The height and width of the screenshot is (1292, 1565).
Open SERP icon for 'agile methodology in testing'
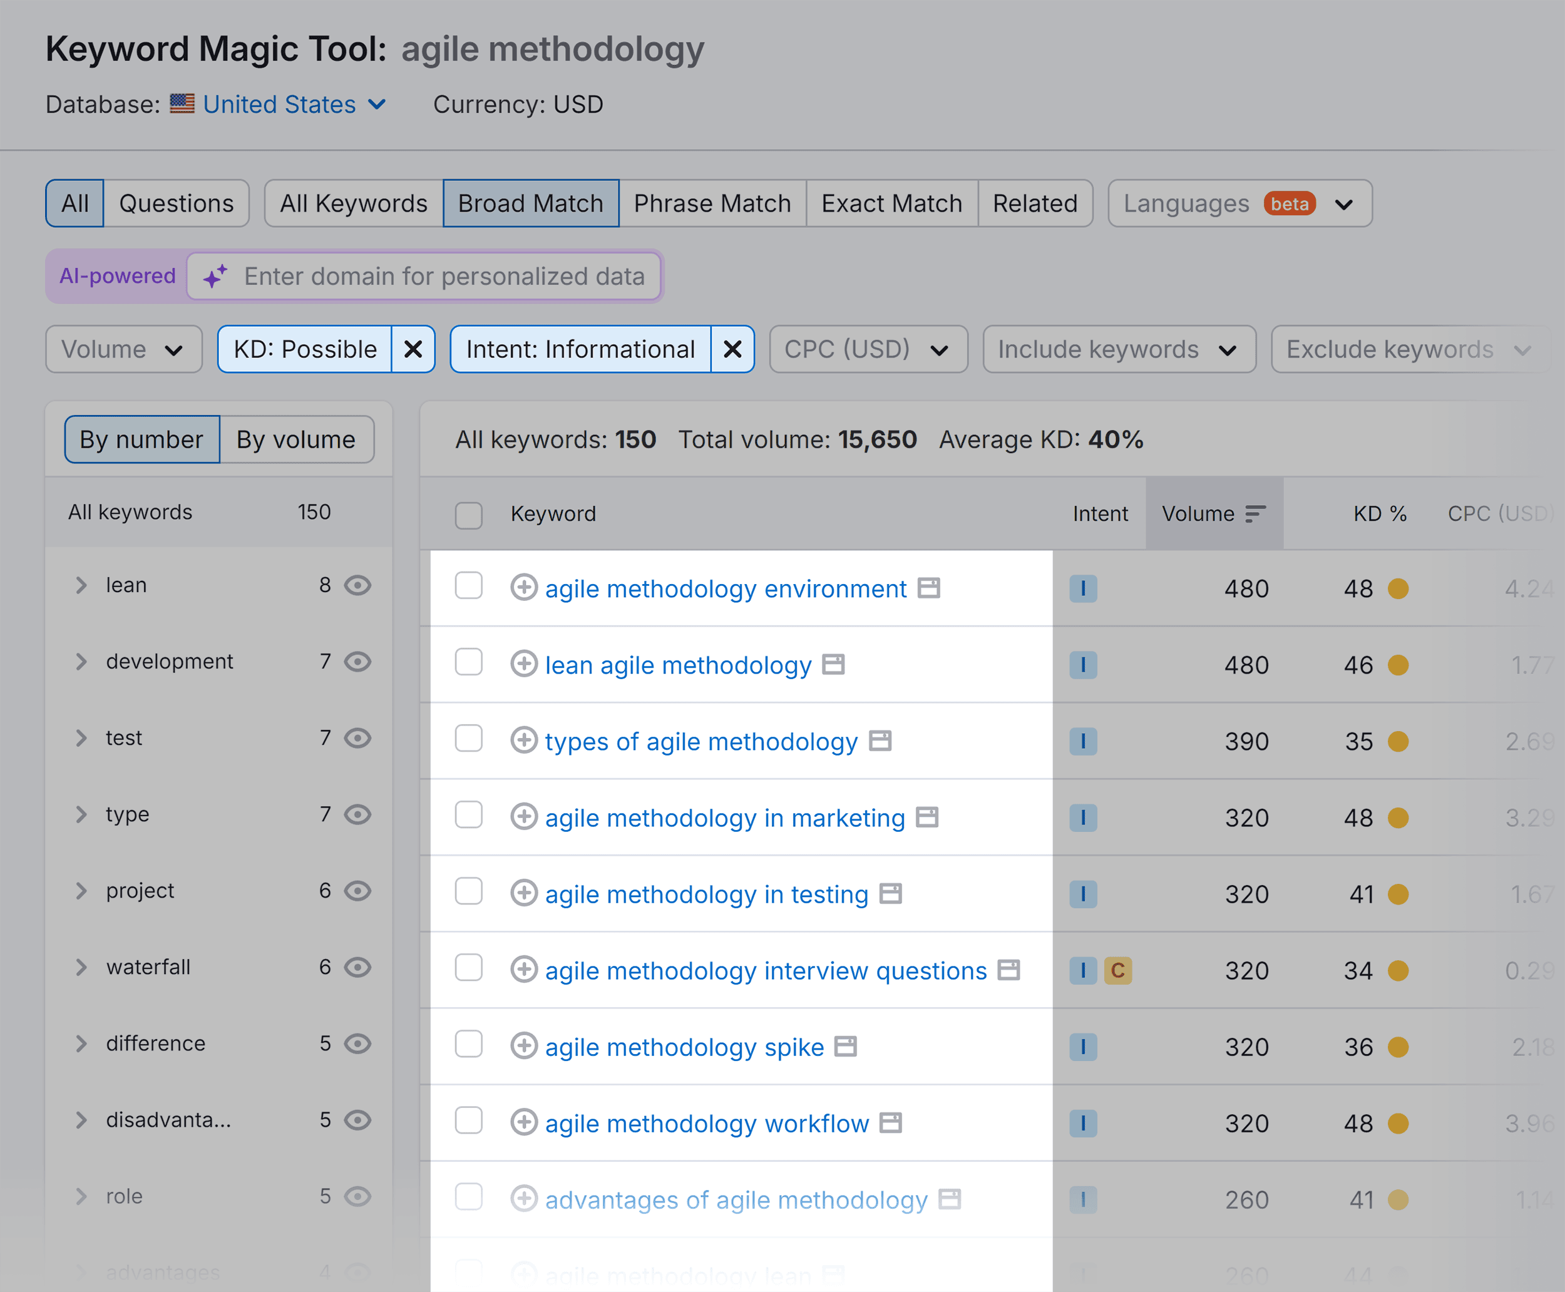890,894
